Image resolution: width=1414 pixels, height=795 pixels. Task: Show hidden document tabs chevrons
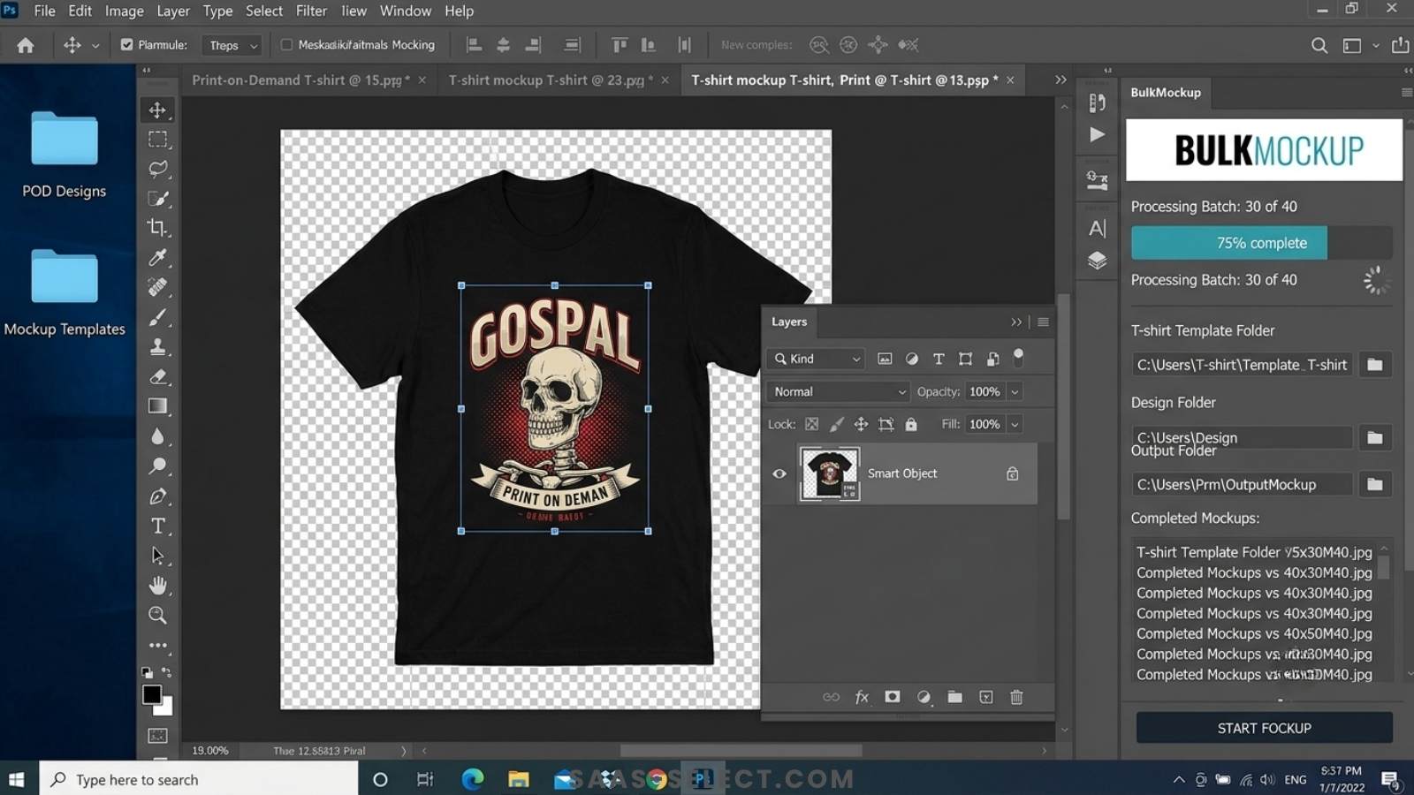(x=1060, y=79)
